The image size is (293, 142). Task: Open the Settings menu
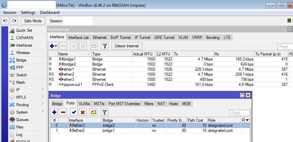[28, 13]
